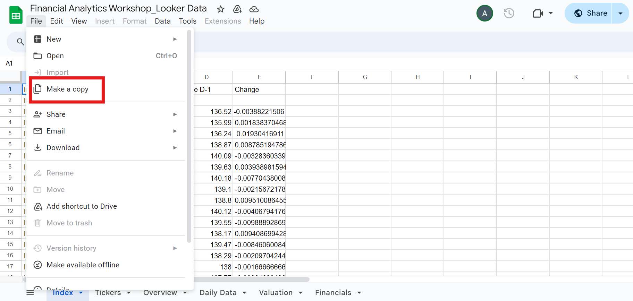The height and width of the screenshot is (301, 633).
Task: Click the Name box showing A1
Action: point(9,63)
